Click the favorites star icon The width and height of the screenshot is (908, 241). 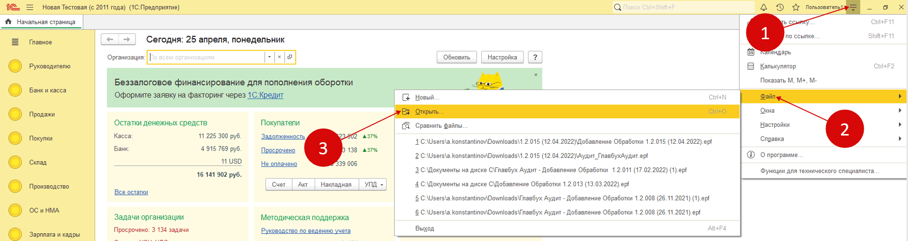pyautogui.click(x=796, y=7)
